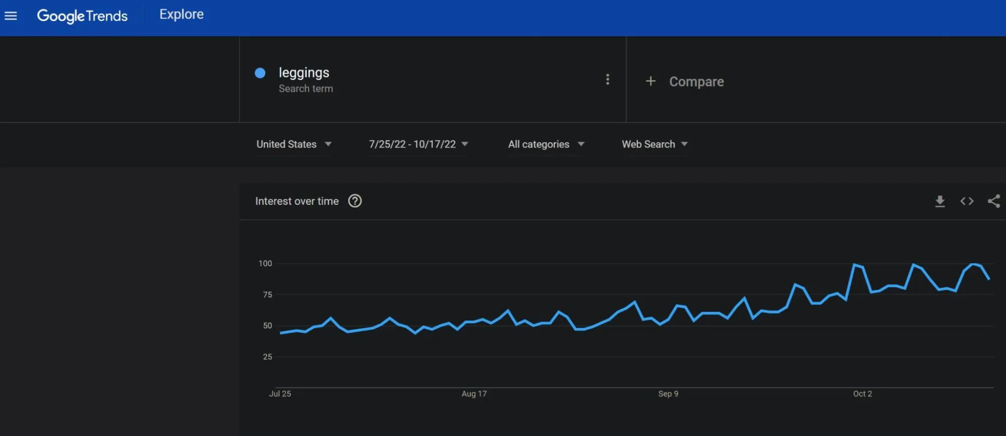
Task: Click the 75 y-axis label
Action: (x=267, y=294)
